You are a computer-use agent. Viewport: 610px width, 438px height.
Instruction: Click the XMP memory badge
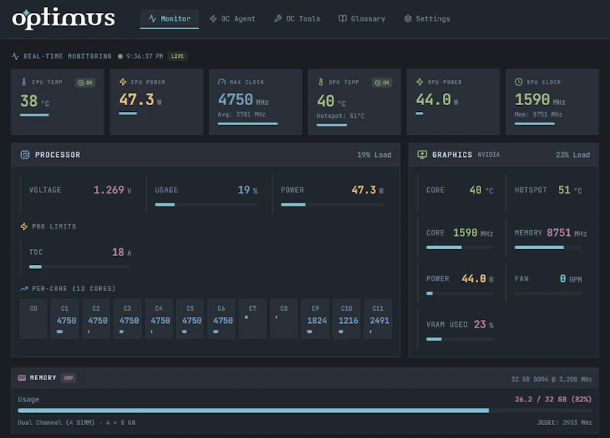(69, 378)
